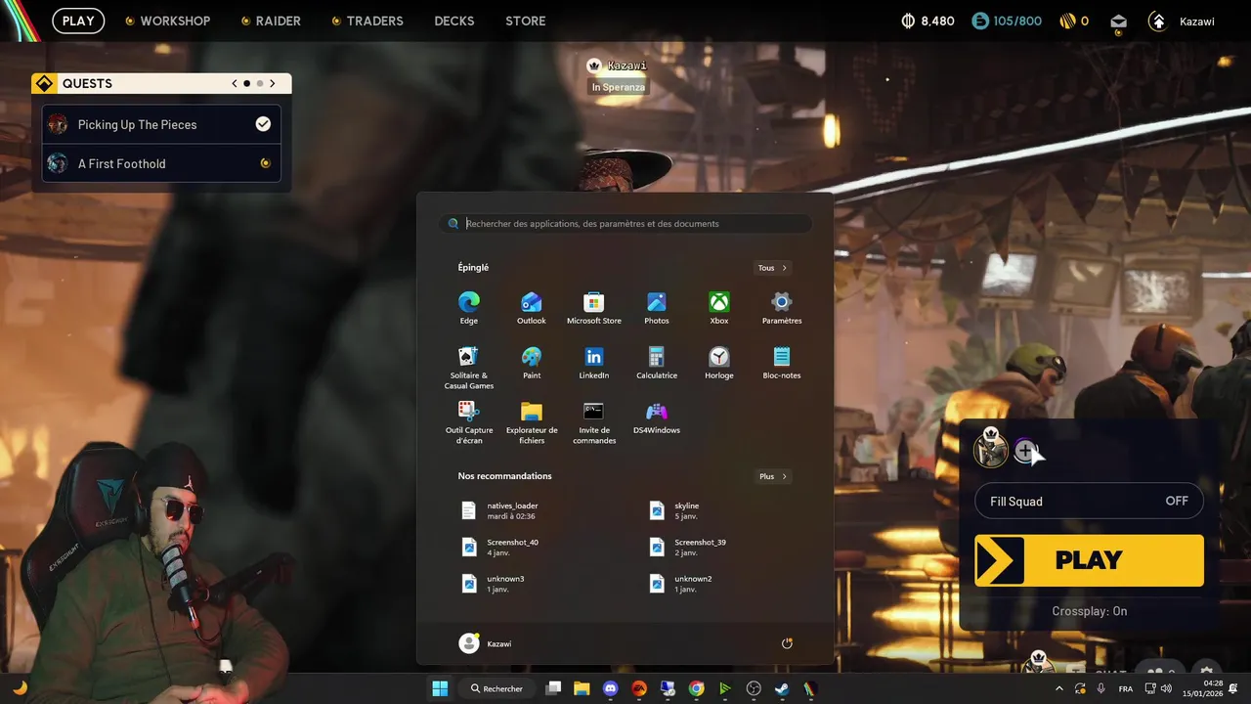Open Steam in the taskbar

[782, 688]
